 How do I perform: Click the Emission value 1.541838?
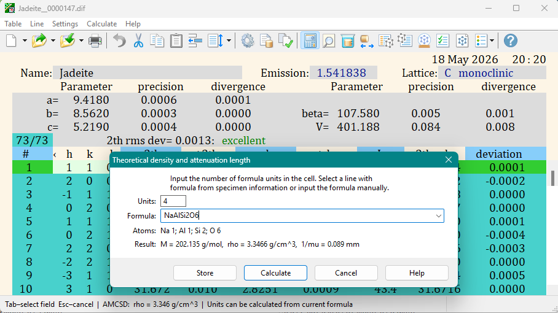coord(343,73)
